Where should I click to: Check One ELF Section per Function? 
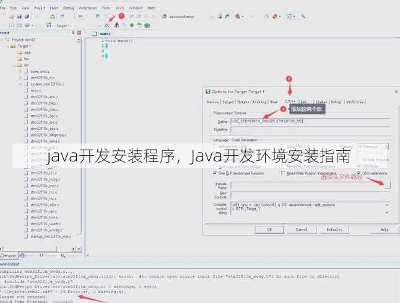tap(215, 173)
